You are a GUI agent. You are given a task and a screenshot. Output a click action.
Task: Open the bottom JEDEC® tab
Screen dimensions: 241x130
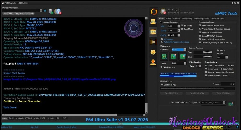28,118
